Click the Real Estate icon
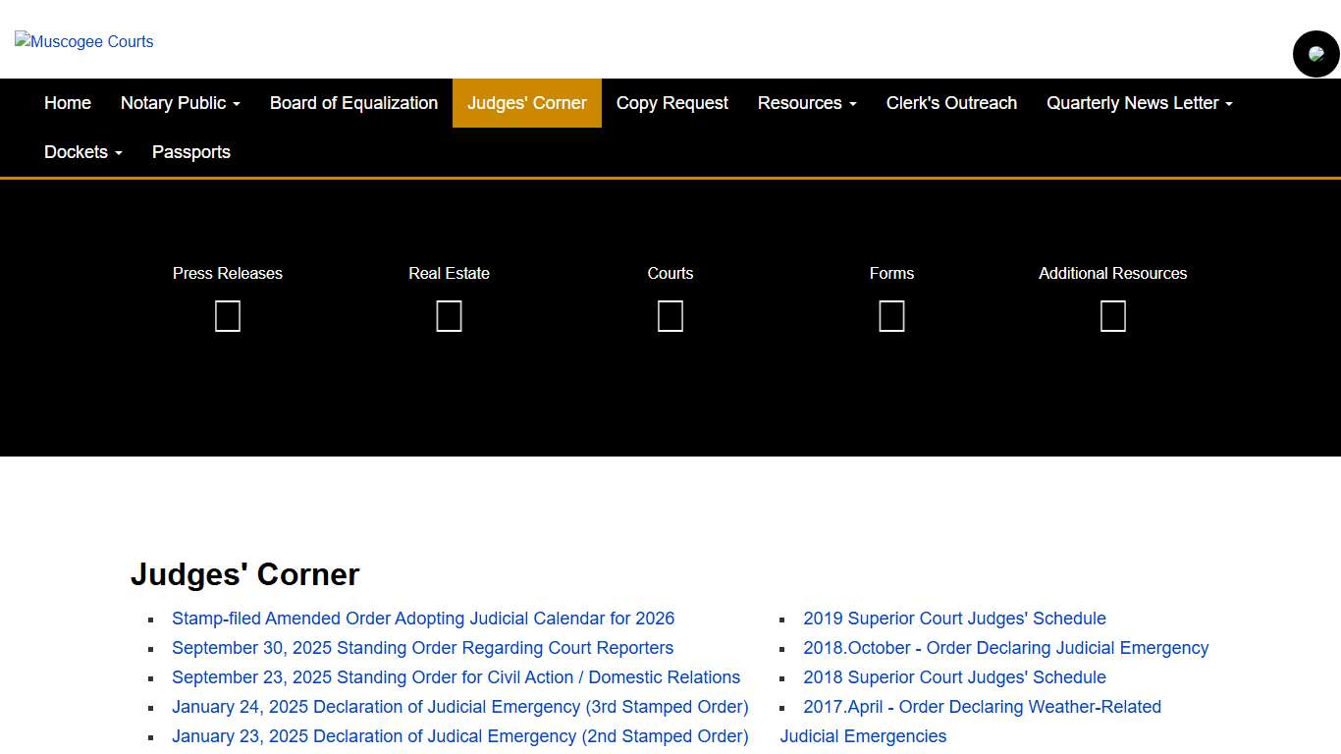The width and height of the screenshot is (1341, 754). [449, 315]
